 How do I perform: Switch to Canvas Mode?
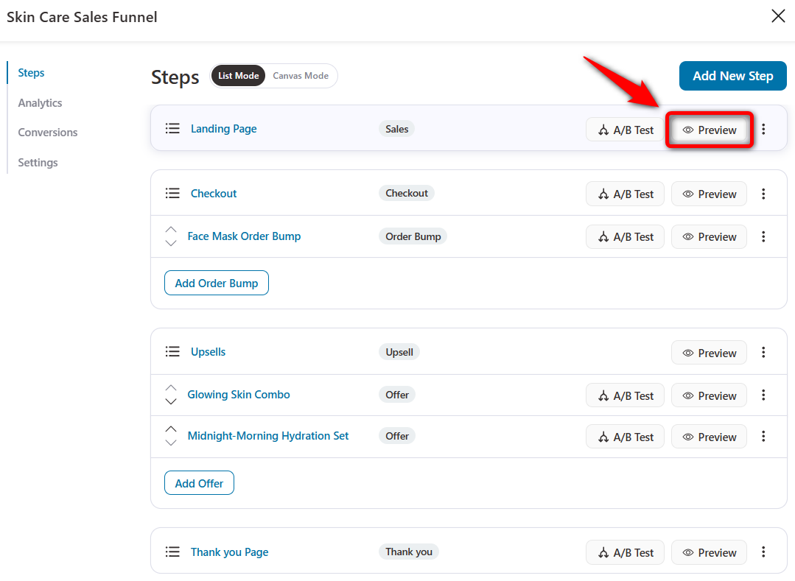click(301, 75)
